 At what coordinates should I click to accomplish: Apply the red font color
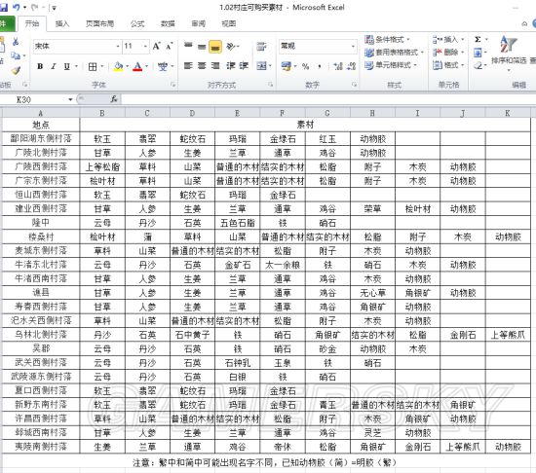[137, 66]
